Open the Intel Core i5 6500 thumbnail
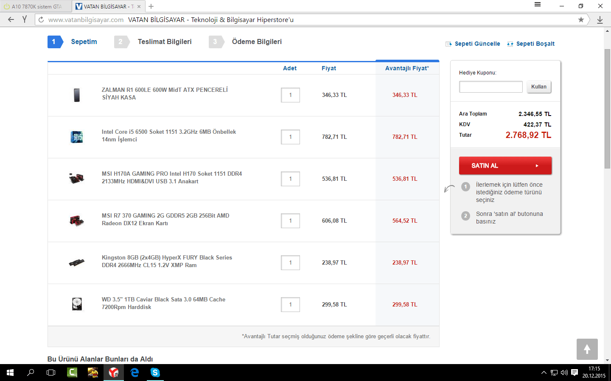The width and height of the screenshot is (611, 381). 77,137
